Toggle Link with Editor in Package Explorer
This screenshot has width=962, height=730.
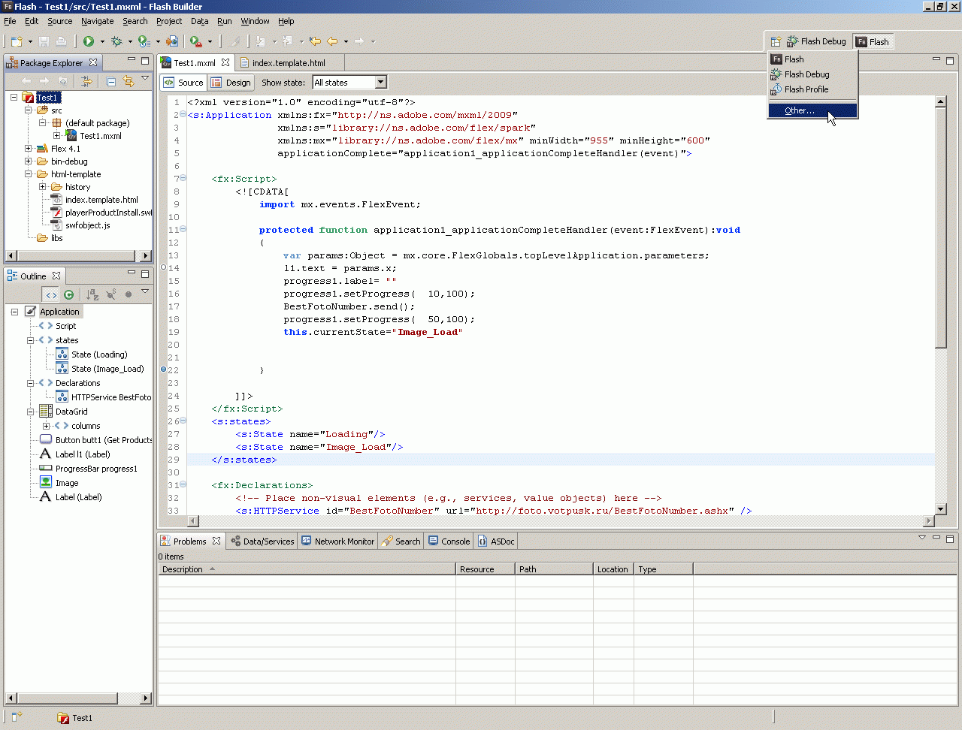click(x=128, y=81)
